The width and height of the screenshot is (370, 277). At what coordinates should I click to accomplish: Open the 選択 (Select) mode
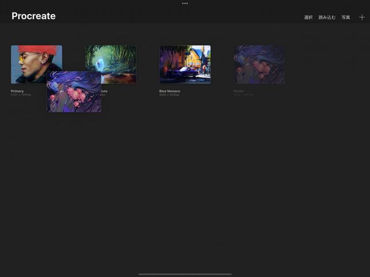pos(308,17)
